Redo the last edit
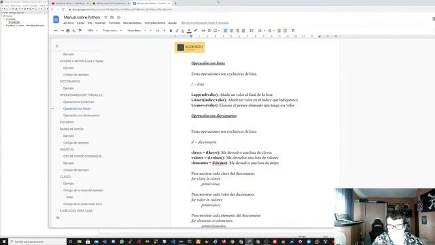 (62, 31)
